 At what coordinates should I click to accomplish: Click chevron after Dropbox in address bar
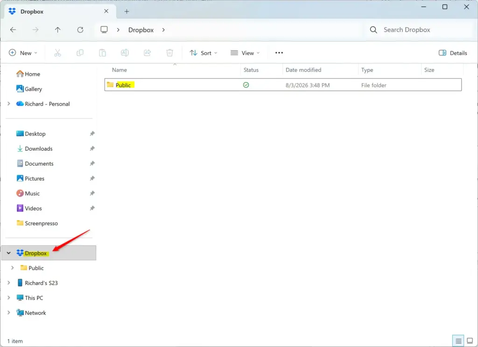coord(163,29)
